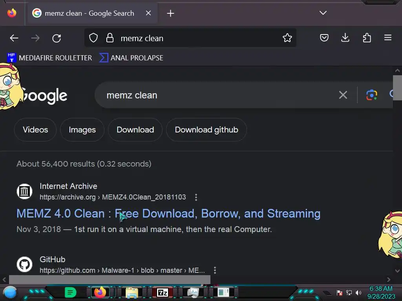
Task: Open the MEDIAFIRE ROULETTER bookmark
Action: (49, 58)
